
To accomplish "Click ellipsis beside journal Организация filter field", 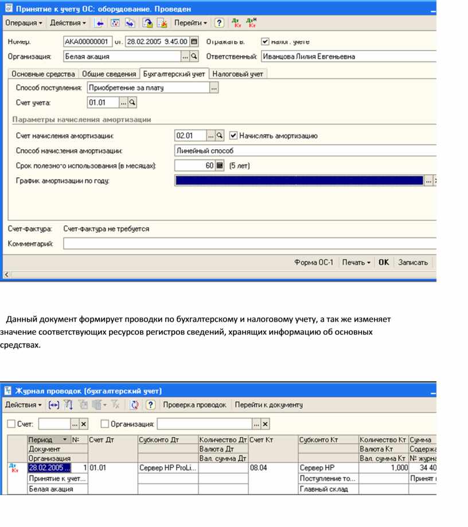I will tap(256, 424).
